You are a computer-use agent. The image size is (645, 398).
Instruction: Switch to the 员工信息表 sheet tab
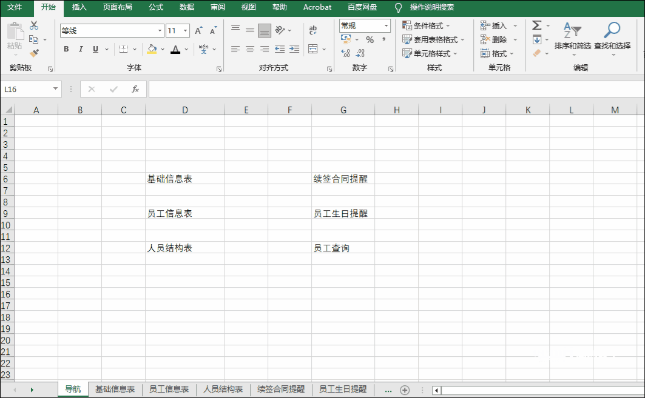169,389
